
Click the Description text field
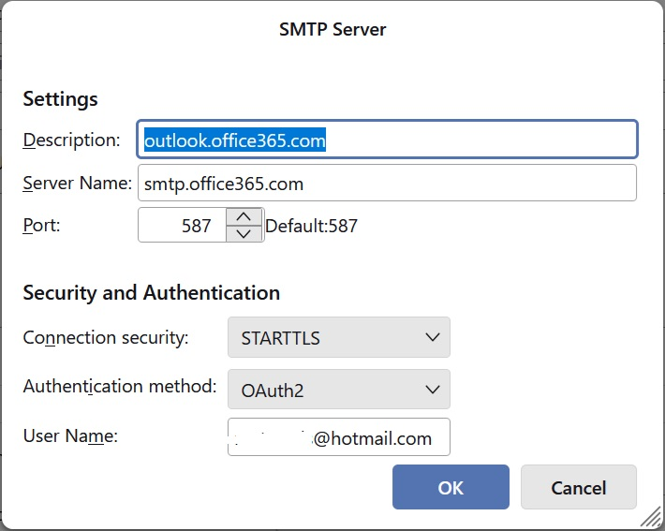click(387, 140)
